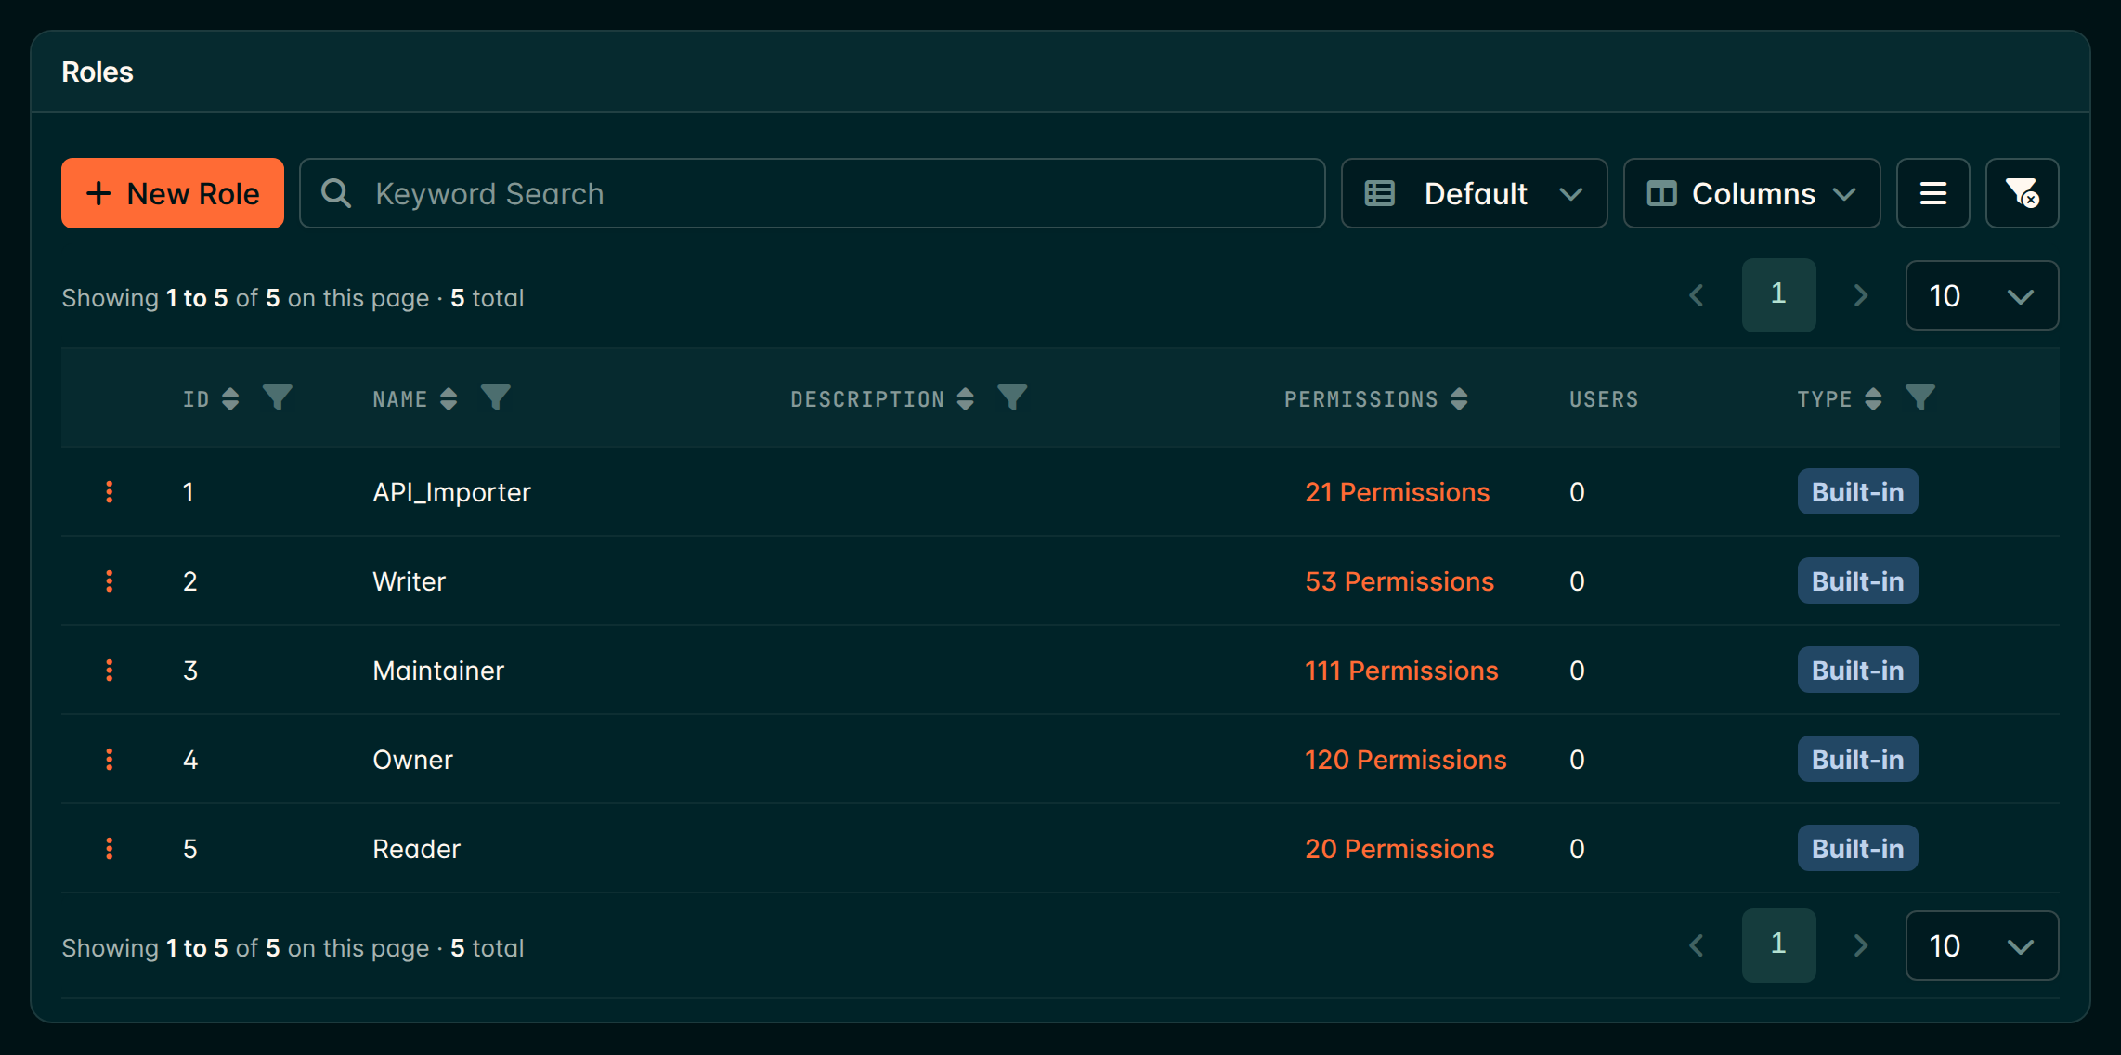Click the Description column header label
Viewport: 2121px width, 1055px height.
[x=867, y=399]
